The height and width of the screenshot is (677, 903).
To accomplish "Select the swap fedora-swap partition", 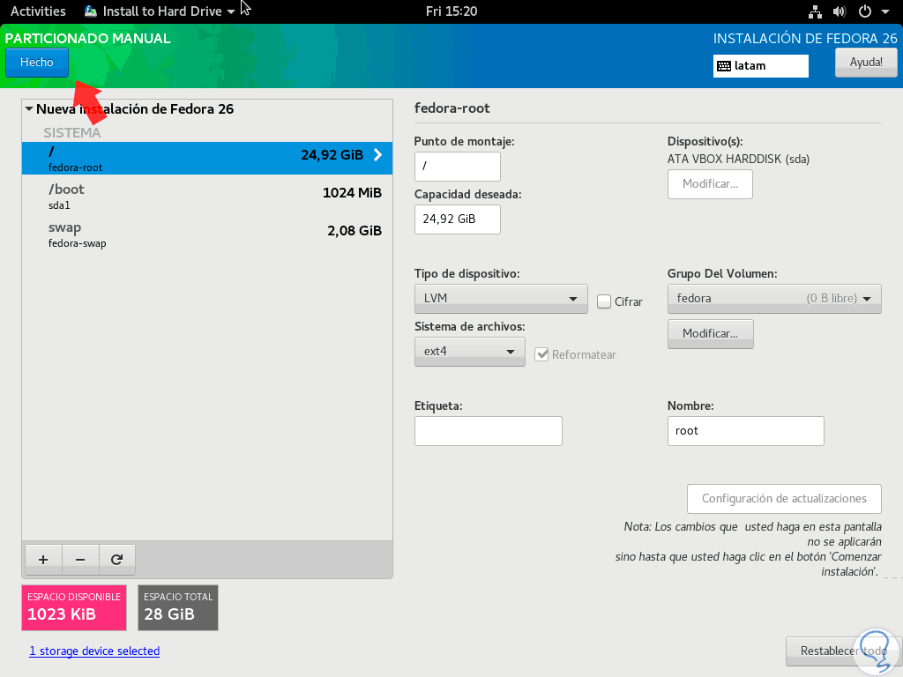I will 207,234.
